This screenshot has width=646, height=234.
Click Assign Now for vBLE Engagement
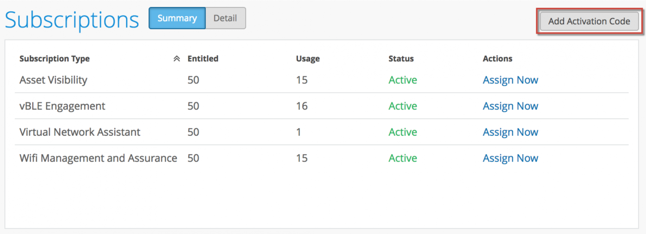click(510, 106)
